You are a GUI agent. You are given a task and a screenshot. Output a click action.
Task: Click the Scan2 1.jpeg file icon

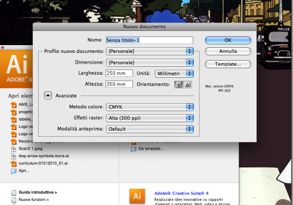pos(14,149)
